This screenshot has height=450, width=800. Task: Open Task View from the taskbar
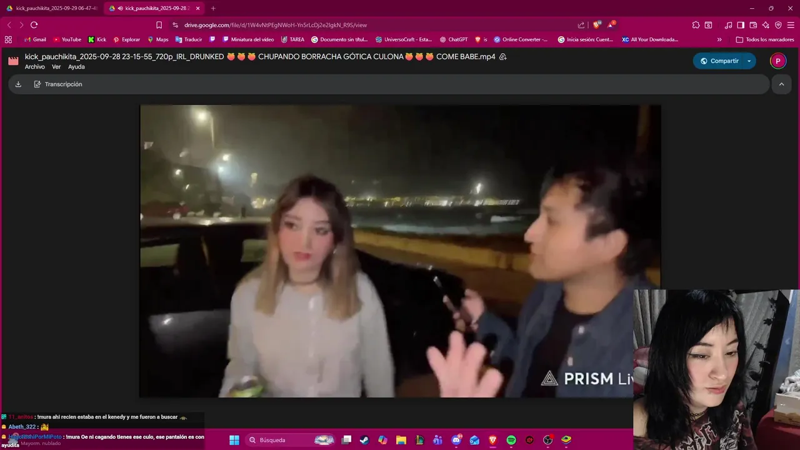pyautogui.click(x=347, y=440)
